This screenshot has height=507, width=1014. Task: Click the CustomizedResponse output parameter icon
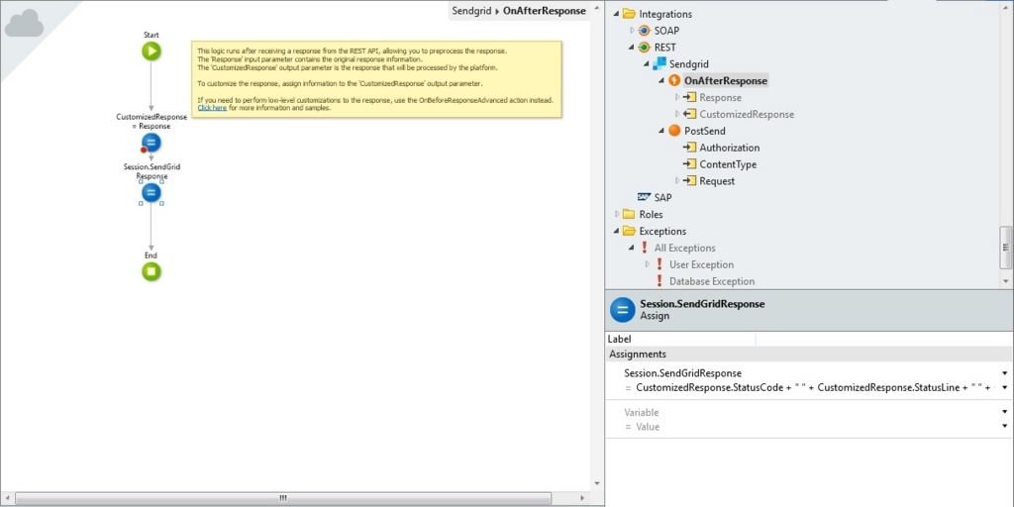[689, 115]
